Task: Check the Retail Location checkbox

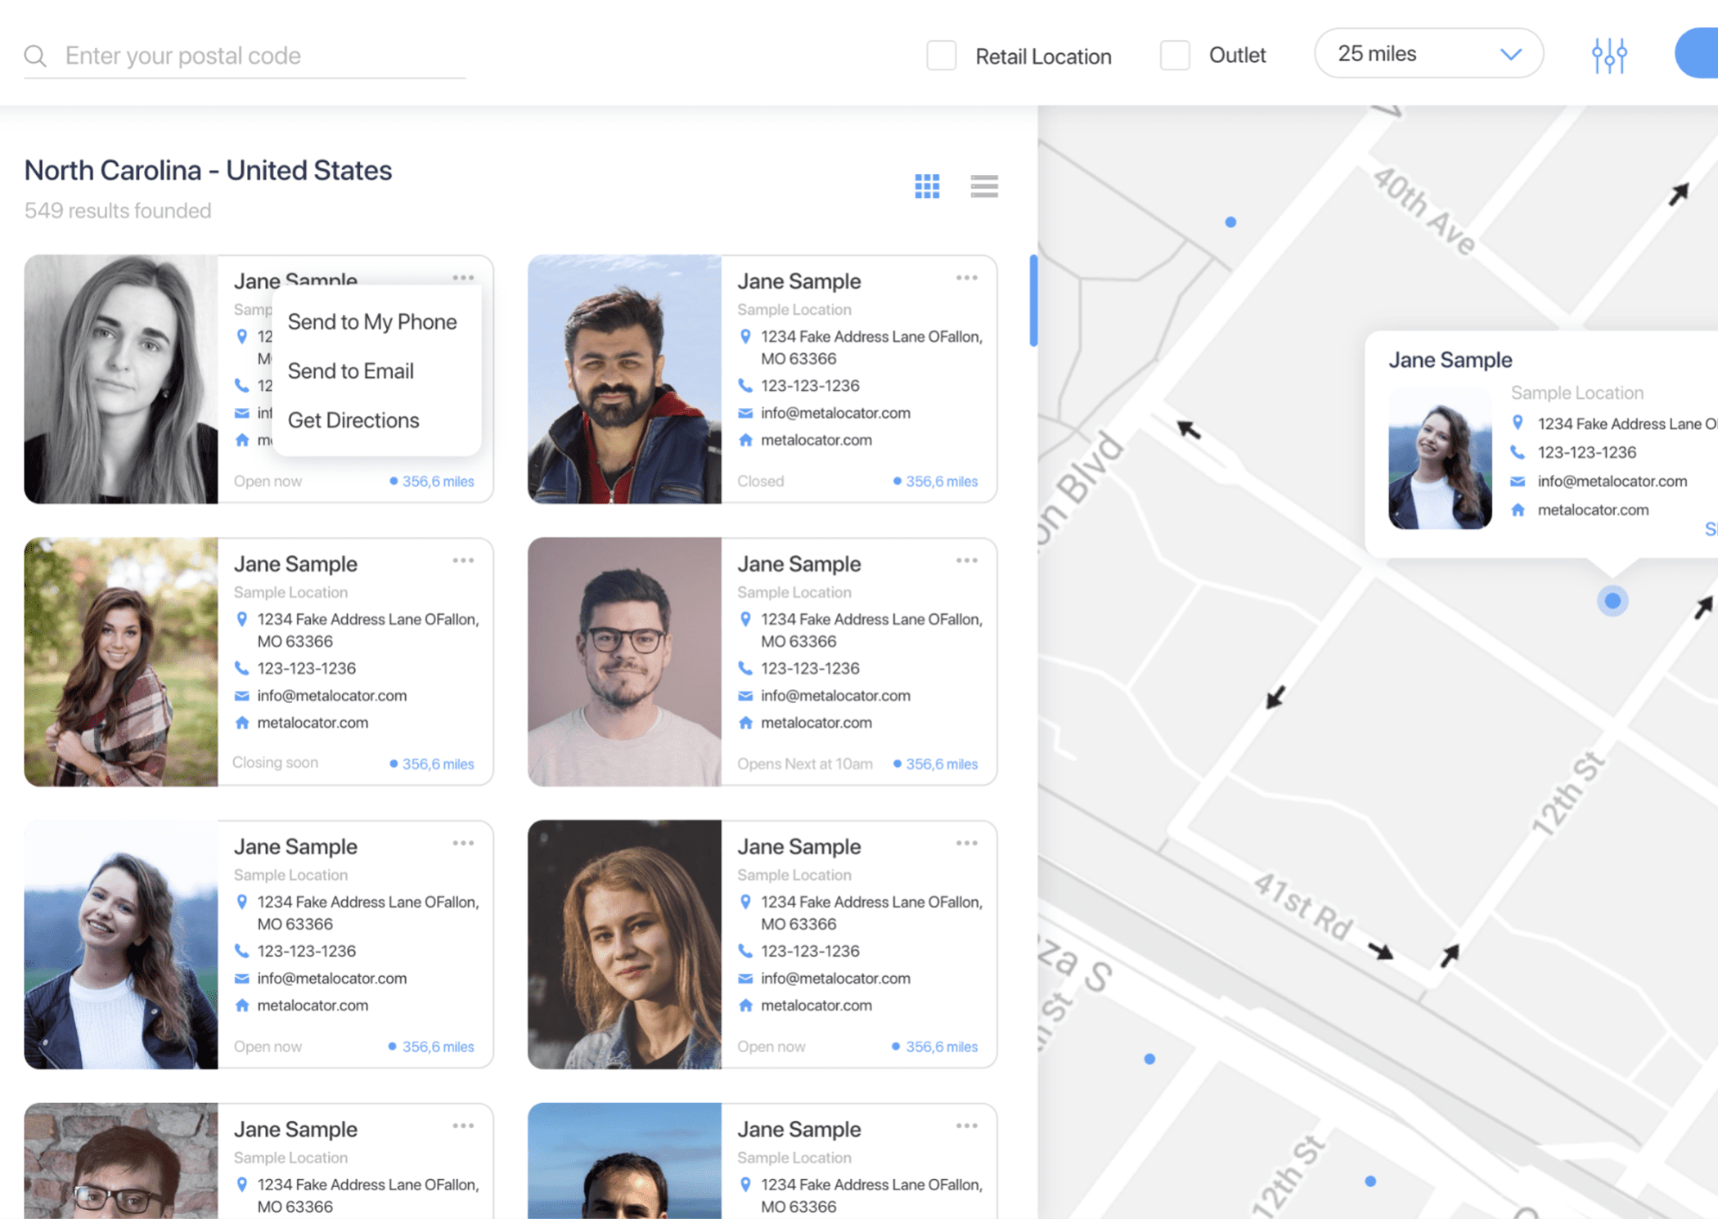Action: click(x=941, y=56)
